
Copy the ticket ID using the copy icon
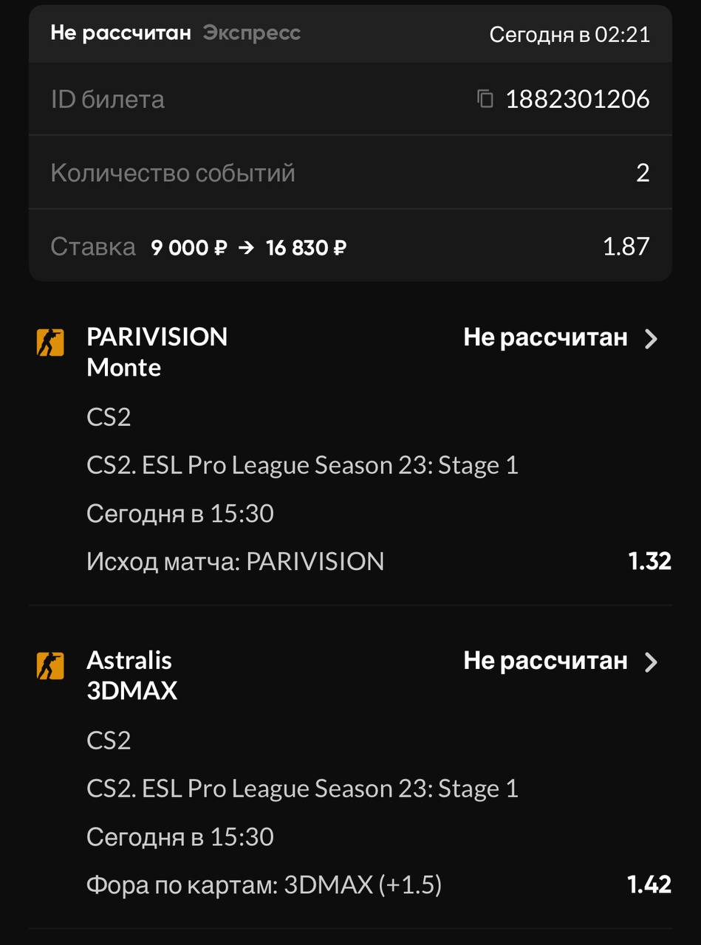[x=485, y=99]
